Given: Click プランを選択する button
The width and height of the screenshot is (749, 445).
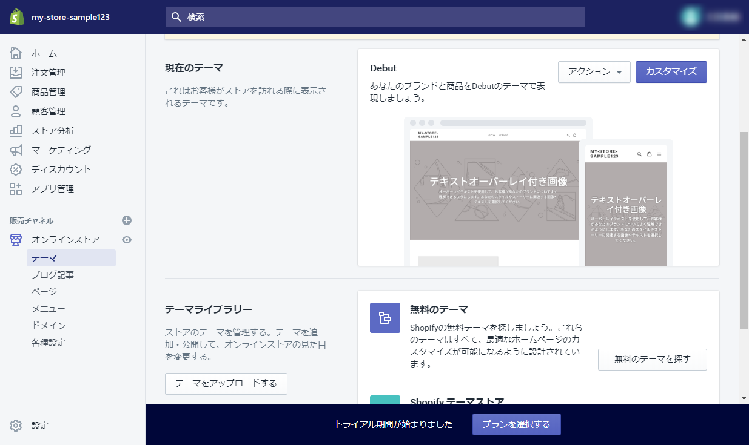Looking at the screenshot, I should [517, 424].
